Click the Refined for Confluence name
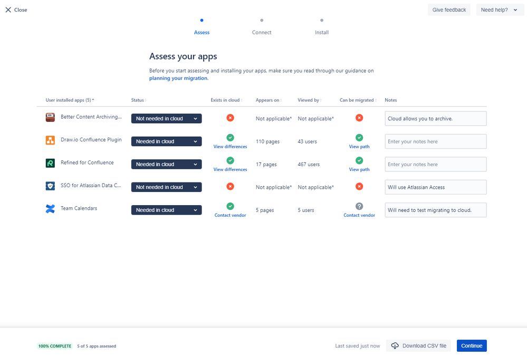 click(87, 162)
